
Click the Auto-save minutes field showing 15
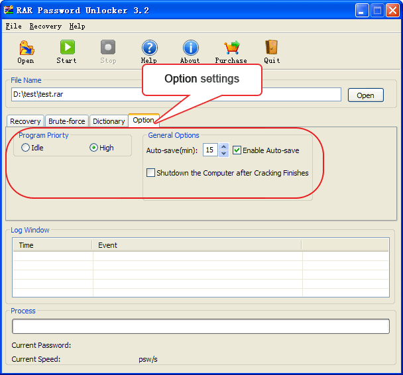[211, 150]
